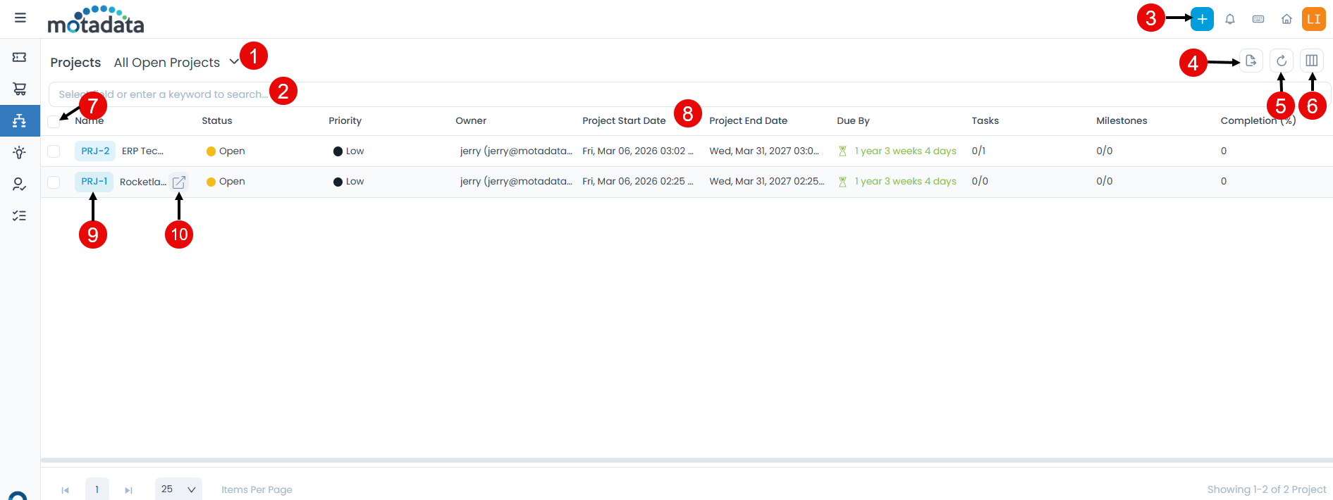Open the PRJ-2 project link

coord(95,151)
